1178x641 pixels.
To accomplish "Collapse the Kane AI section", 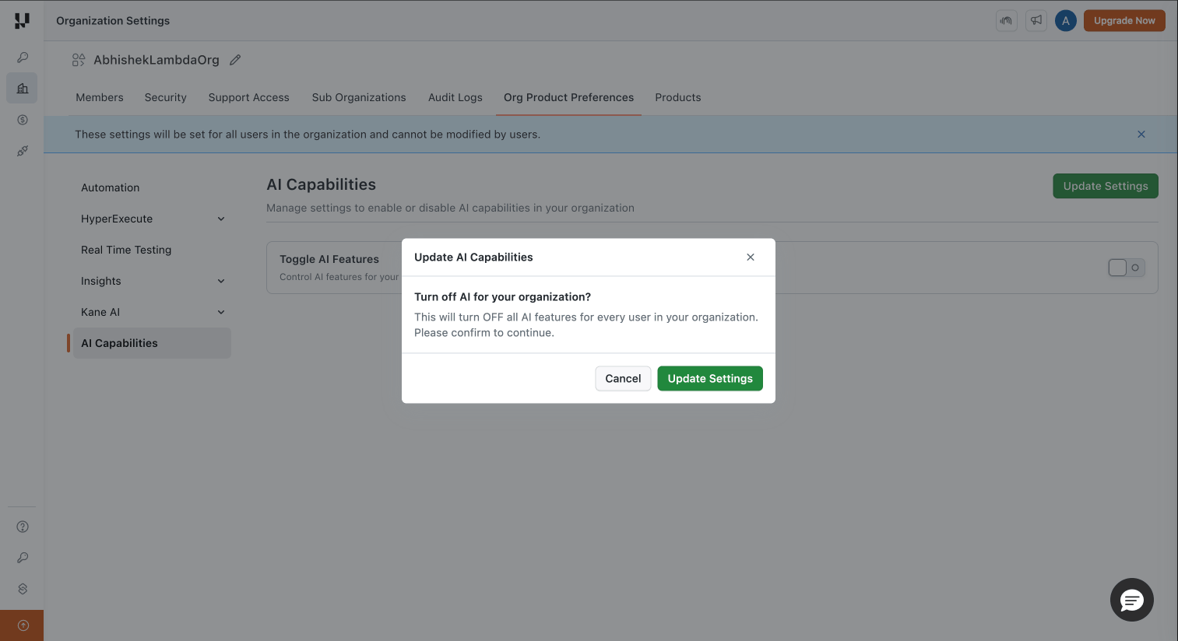I will tap(220, 312).
